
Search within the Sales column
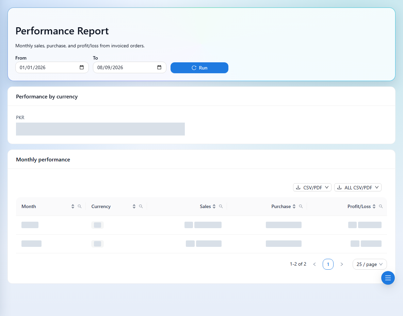(x=221, y=206)
